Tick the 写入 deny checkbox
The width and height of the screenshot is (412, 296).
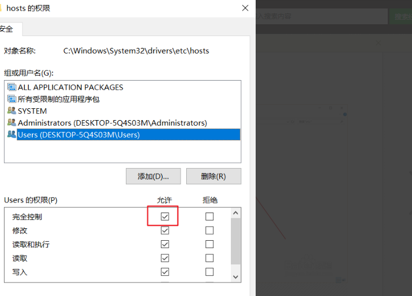209,272
